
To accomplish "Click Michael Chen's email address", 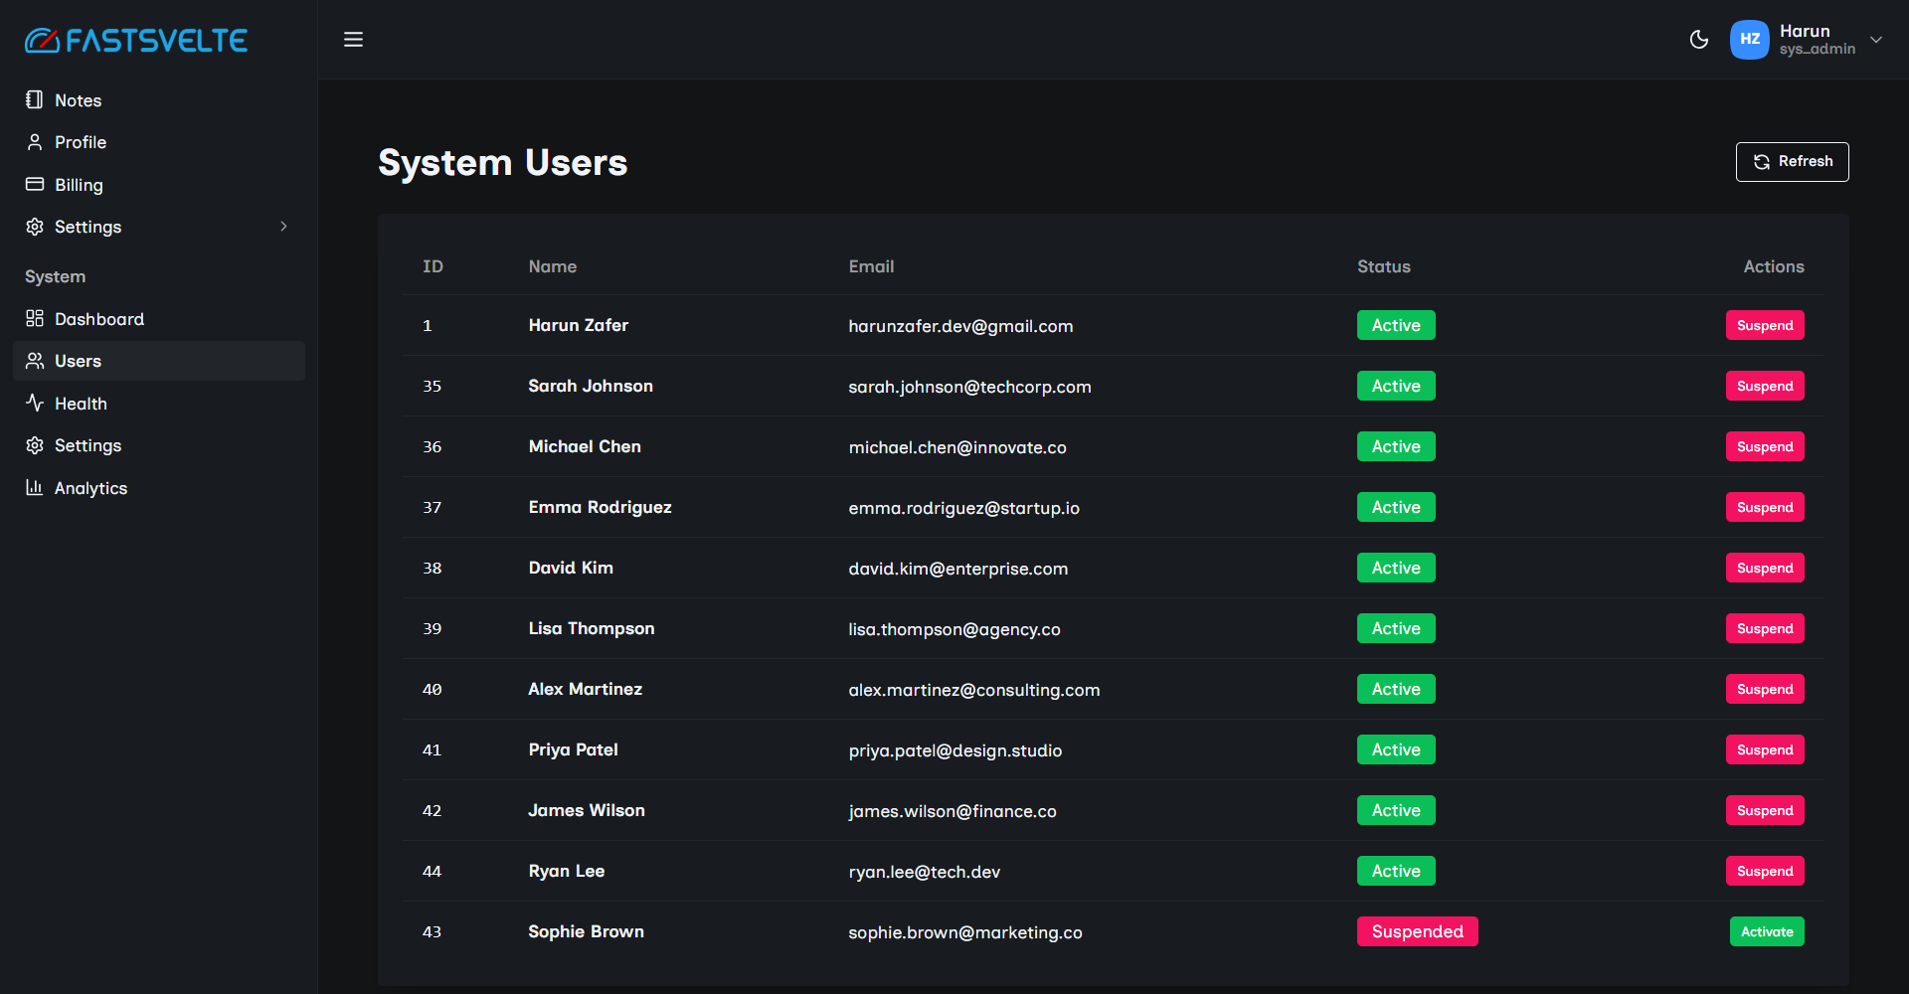I will pos(956,447).
